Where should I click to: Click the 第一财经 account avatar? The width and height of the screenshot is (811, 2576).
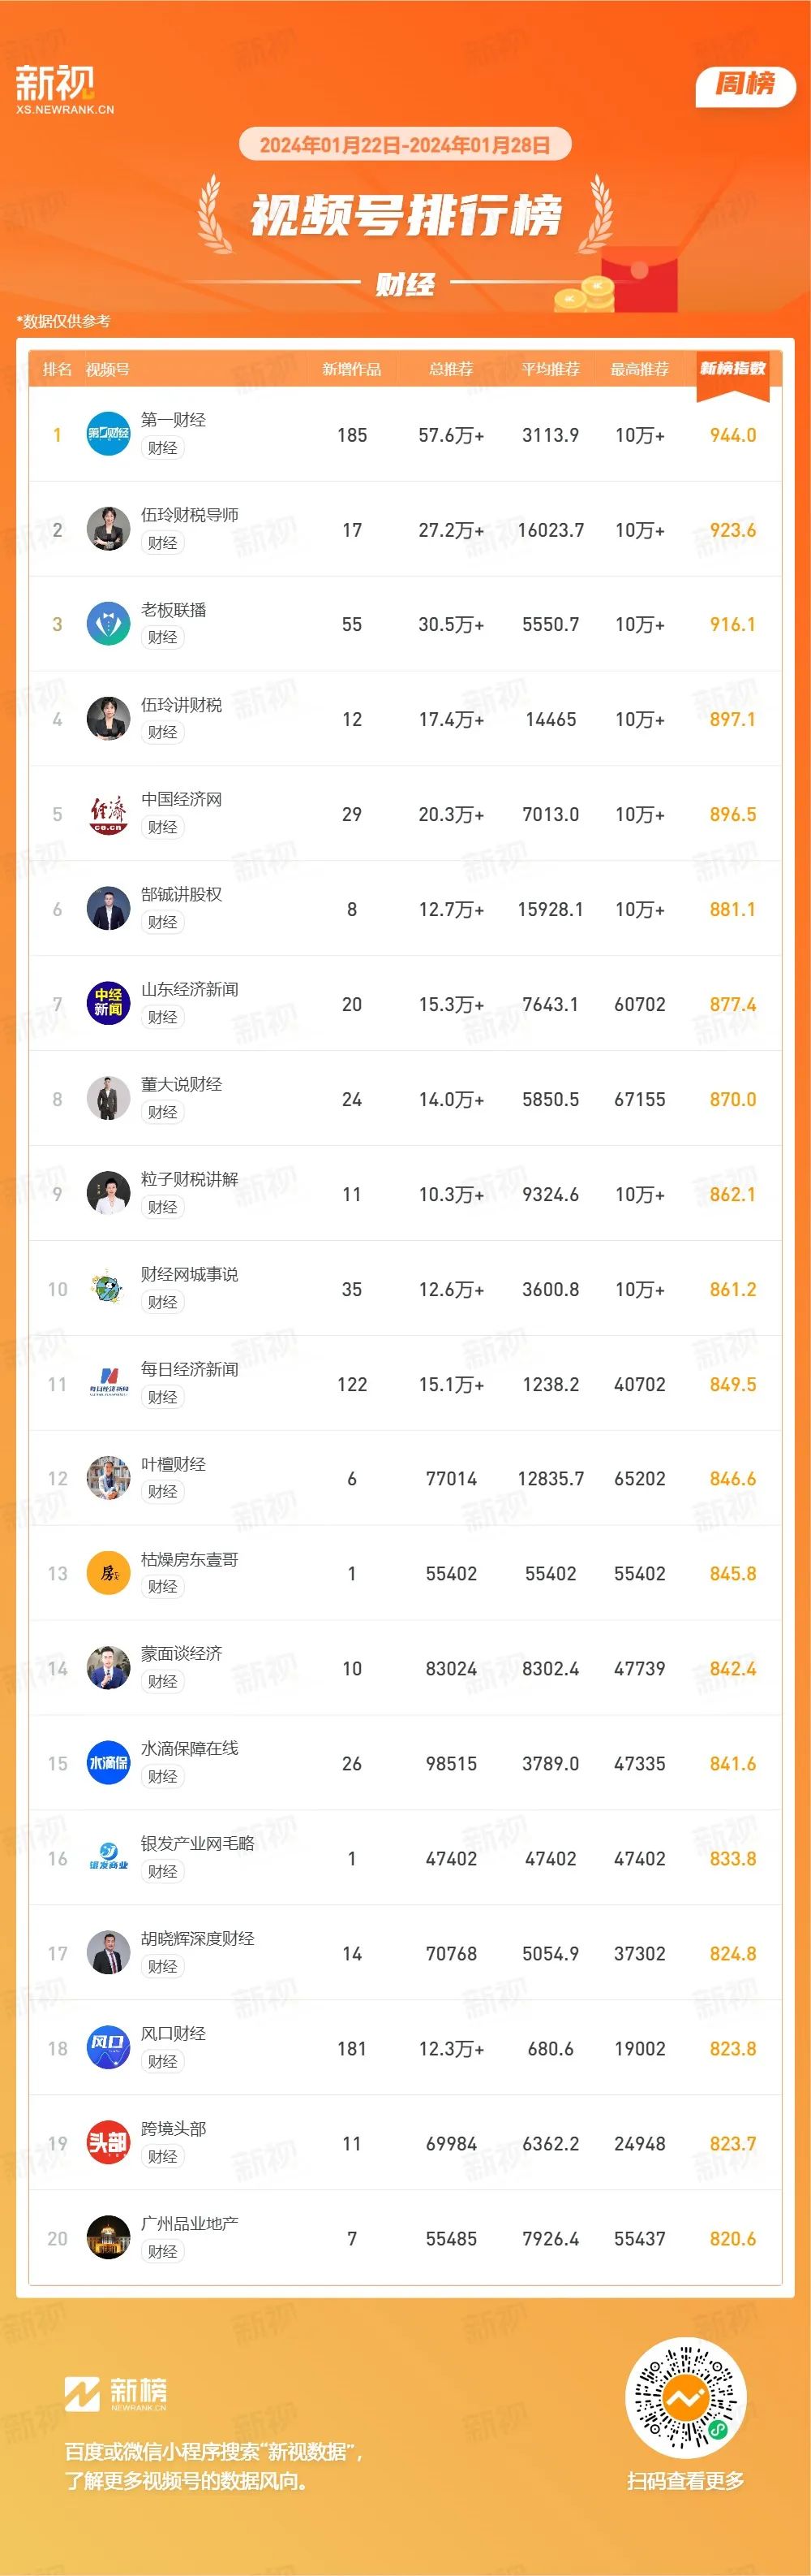tap(108, 434)
